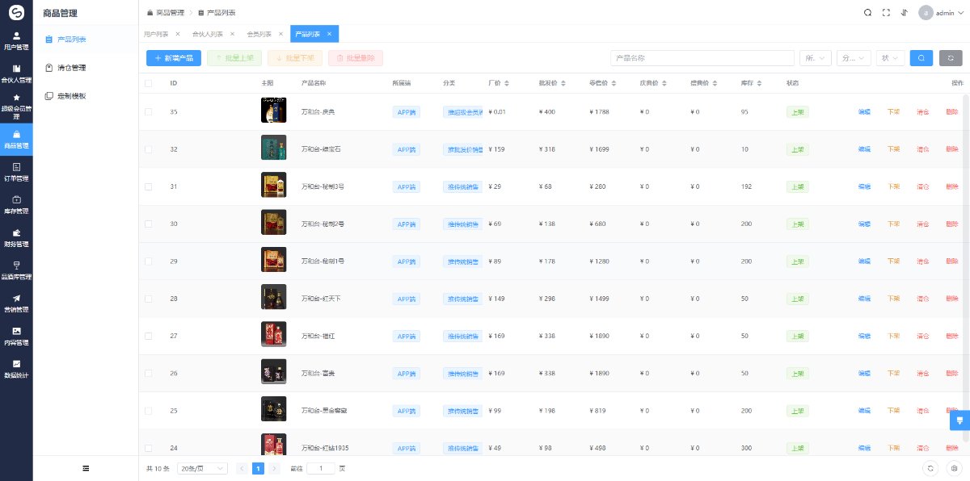Click the header search magnifier icon
This screenshot has width=970, height=481.
pos(867,12)
